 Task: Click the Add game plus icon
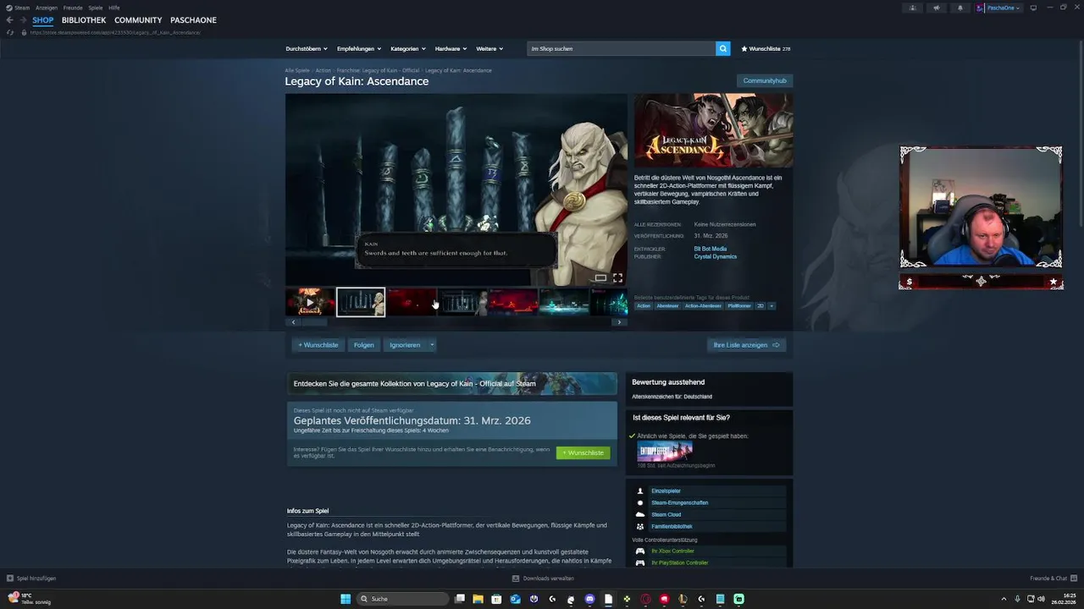tap(10, 579)
